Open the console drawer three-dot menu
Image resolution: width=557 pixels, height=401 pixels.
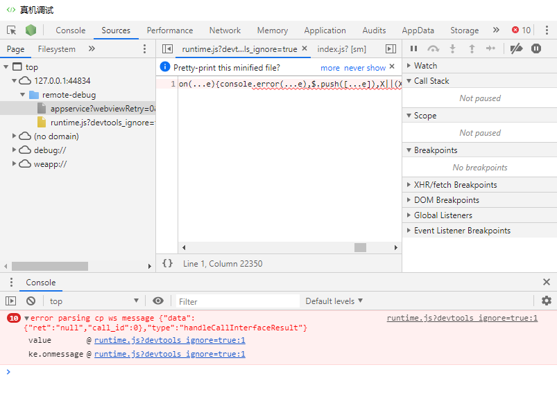(11, 283)
